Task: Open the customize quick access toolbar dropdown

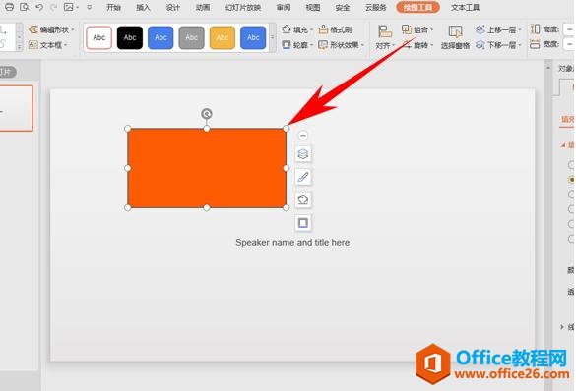Action: [x=90, y=7]
